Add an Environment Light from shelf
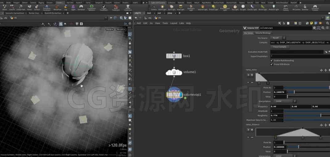 click(x=225, y=8)
